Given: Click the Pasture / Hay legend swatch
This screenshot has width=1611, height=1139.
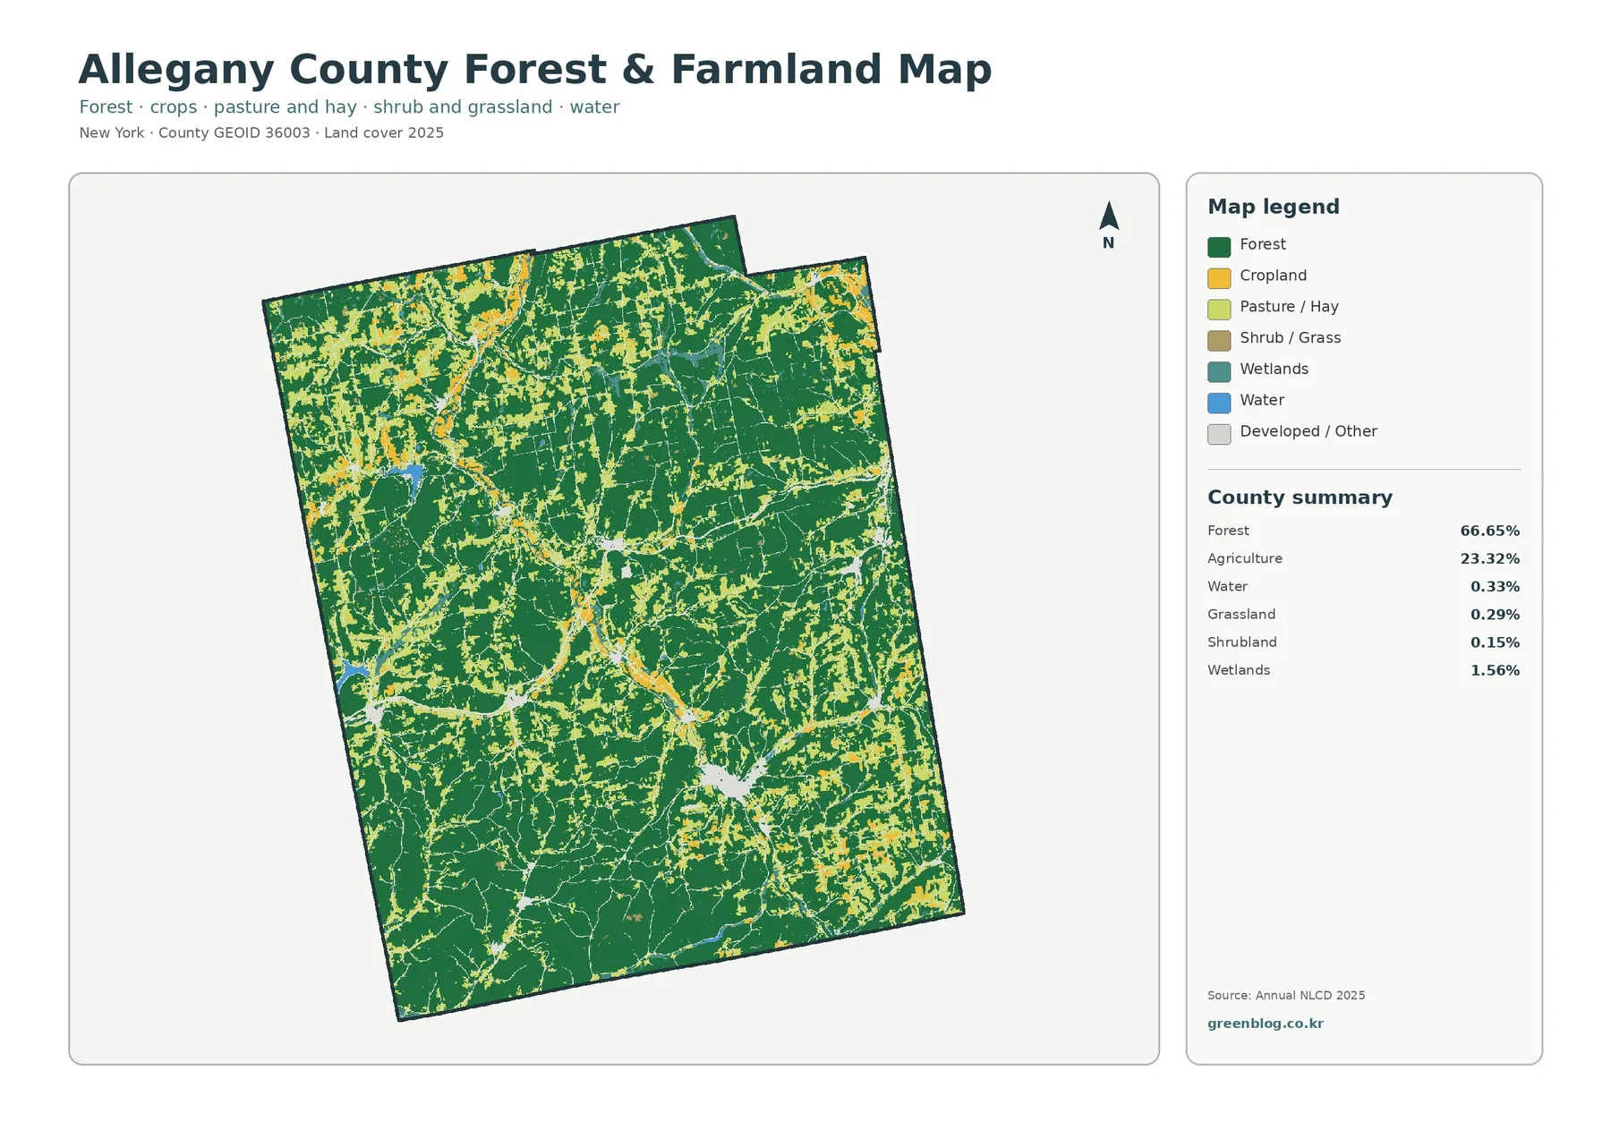Looking at the screenshot, I should [1219, 310].
